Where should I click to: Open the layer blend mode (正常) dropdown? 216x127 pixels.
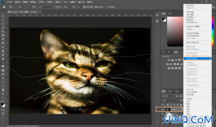[170, 100]
